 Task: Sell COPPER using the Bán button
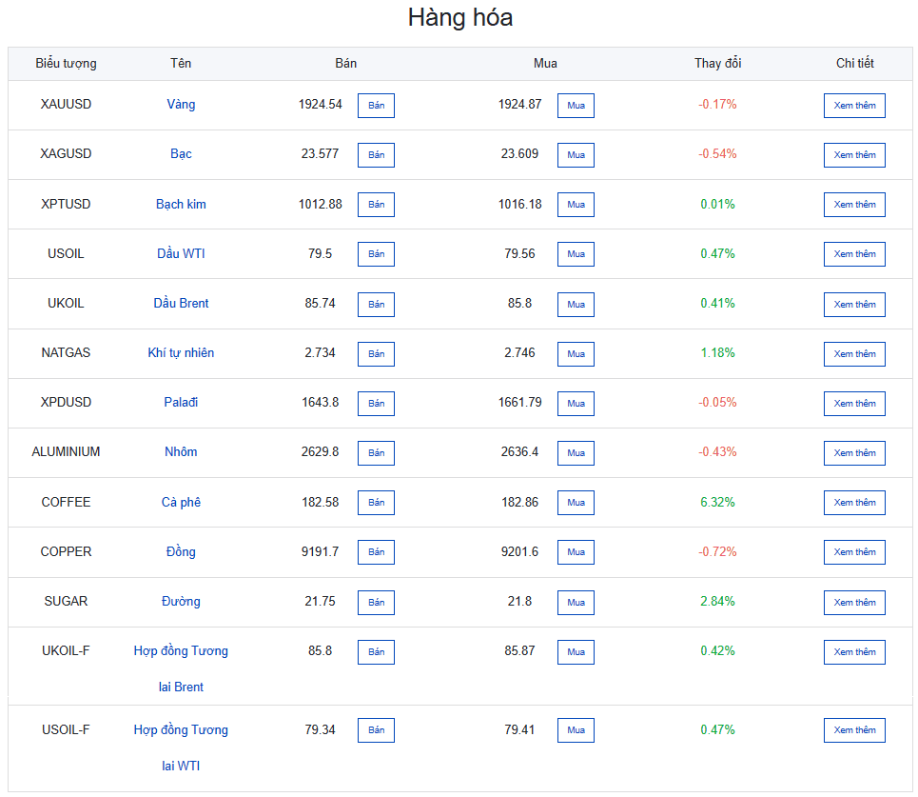(x=376, y=552)
